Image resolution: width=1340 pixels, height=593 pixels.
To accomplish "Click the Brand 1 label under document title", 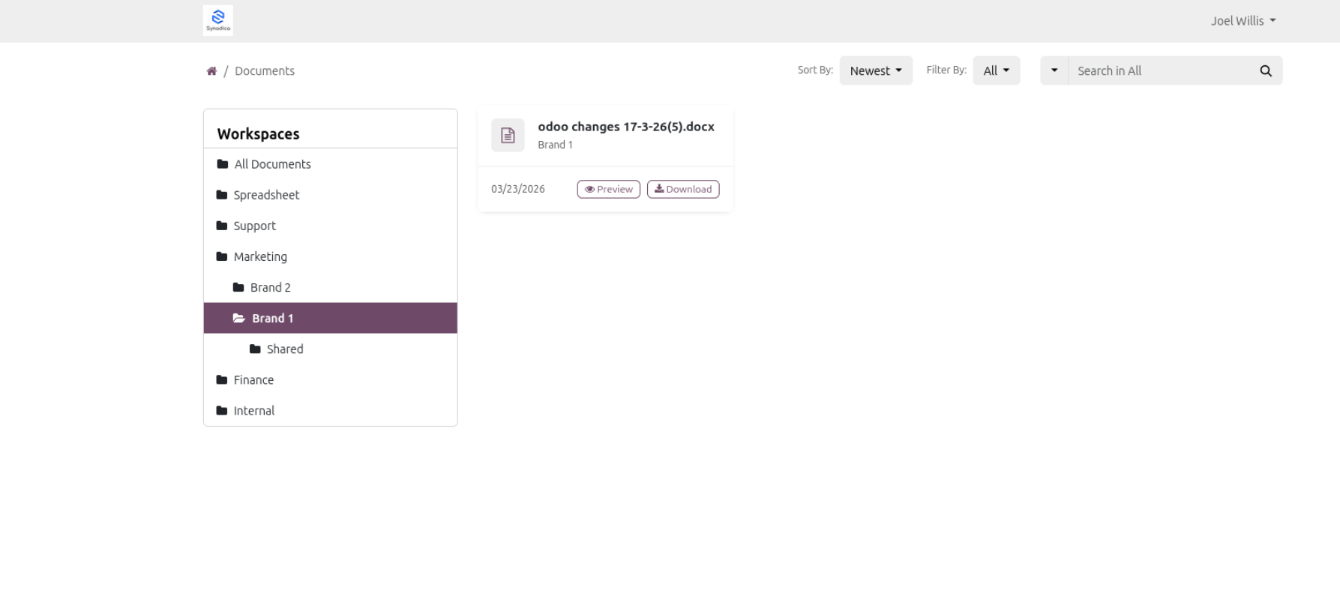I will (555, 145).
